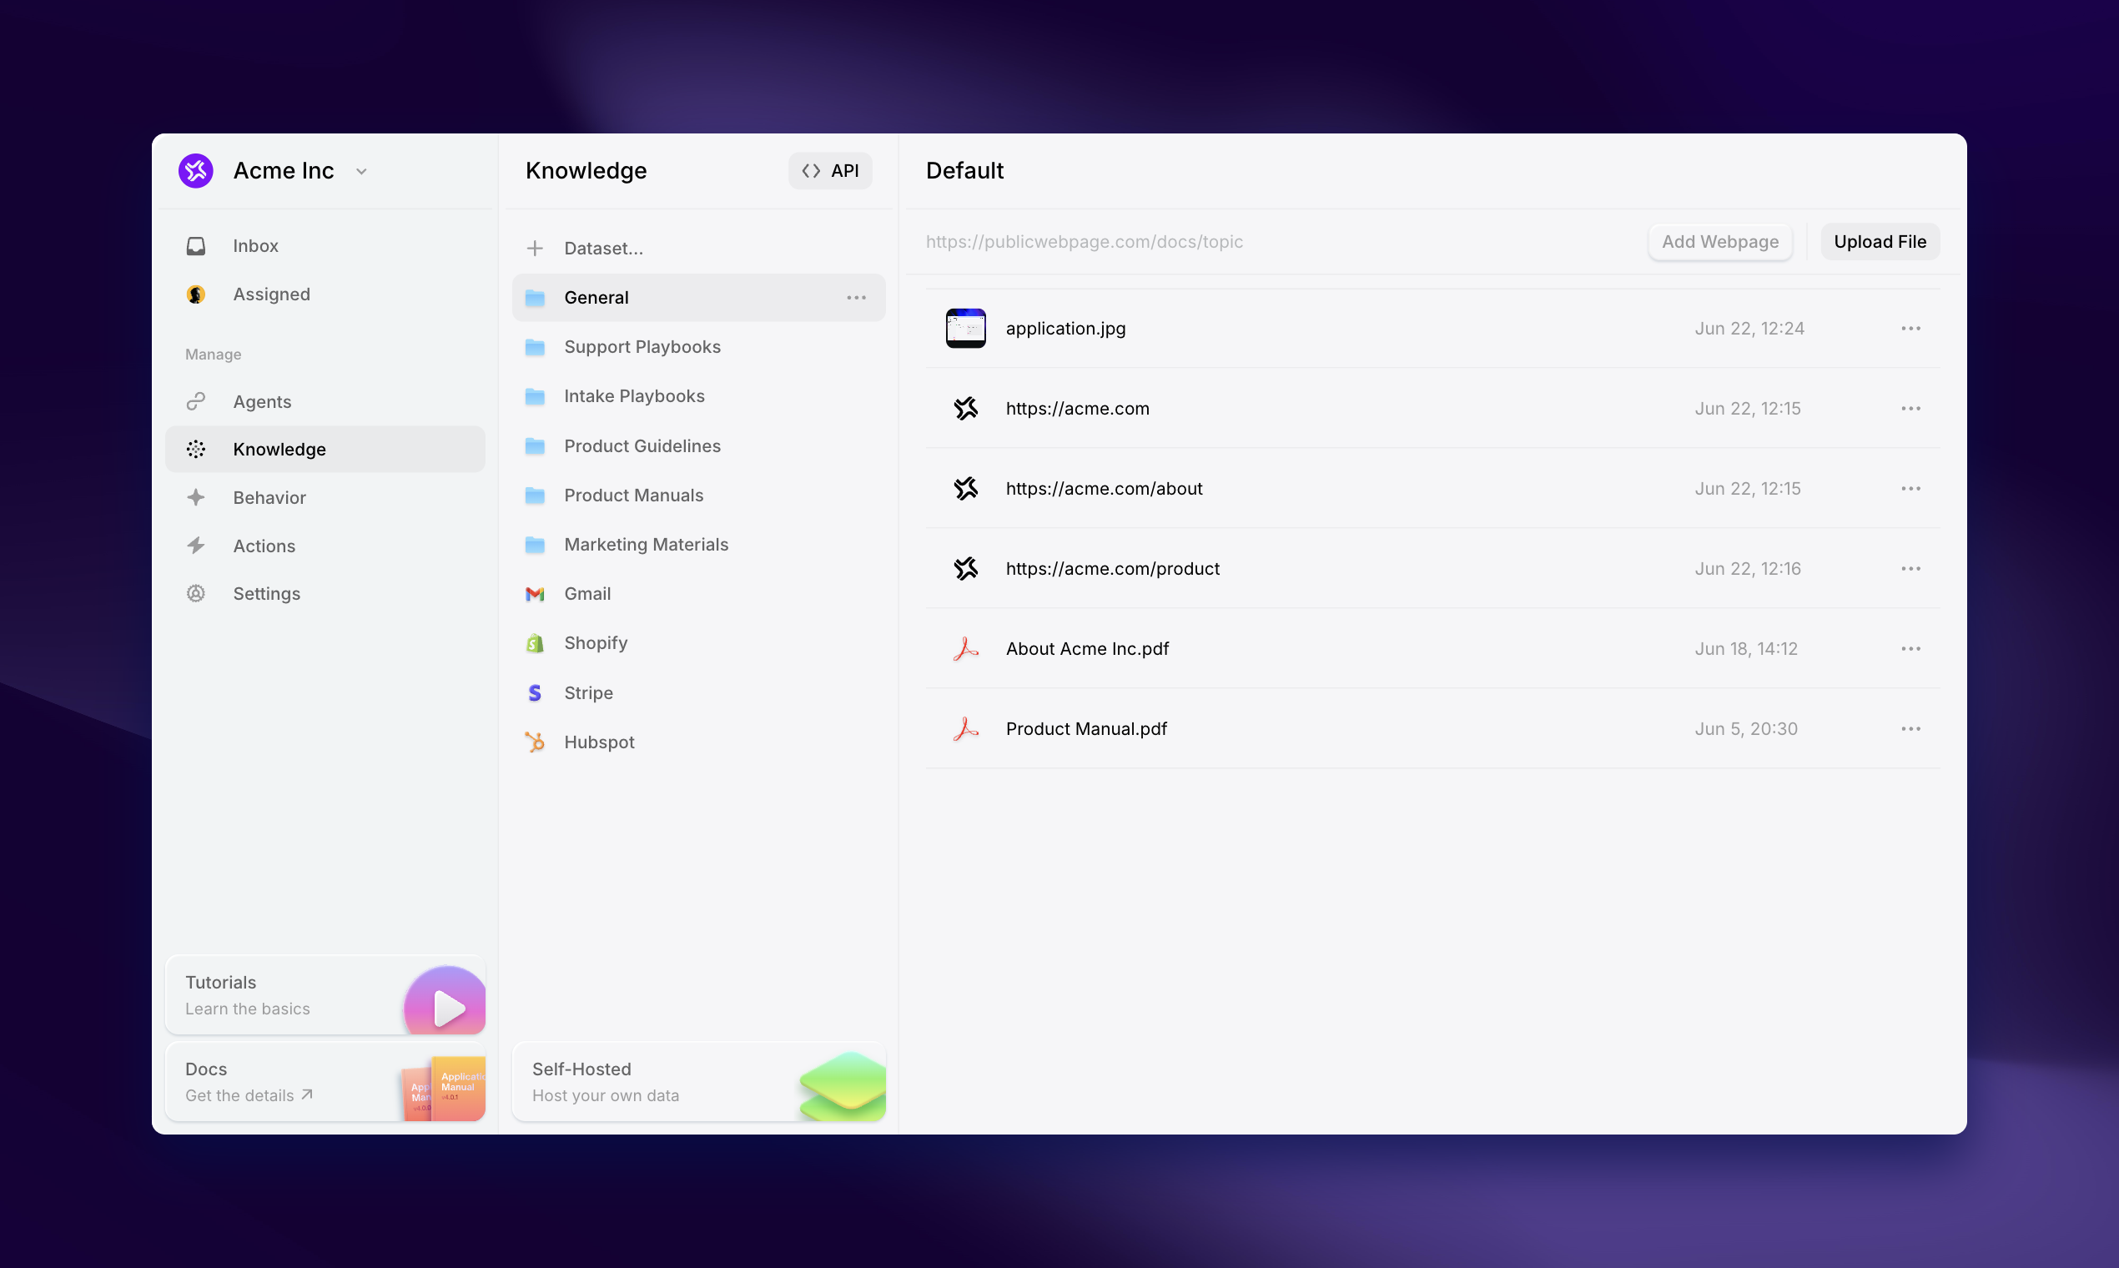Open Product Manual.pdf more options menu
This screenshot has width=2119, height=1268.
(1910, 729)
